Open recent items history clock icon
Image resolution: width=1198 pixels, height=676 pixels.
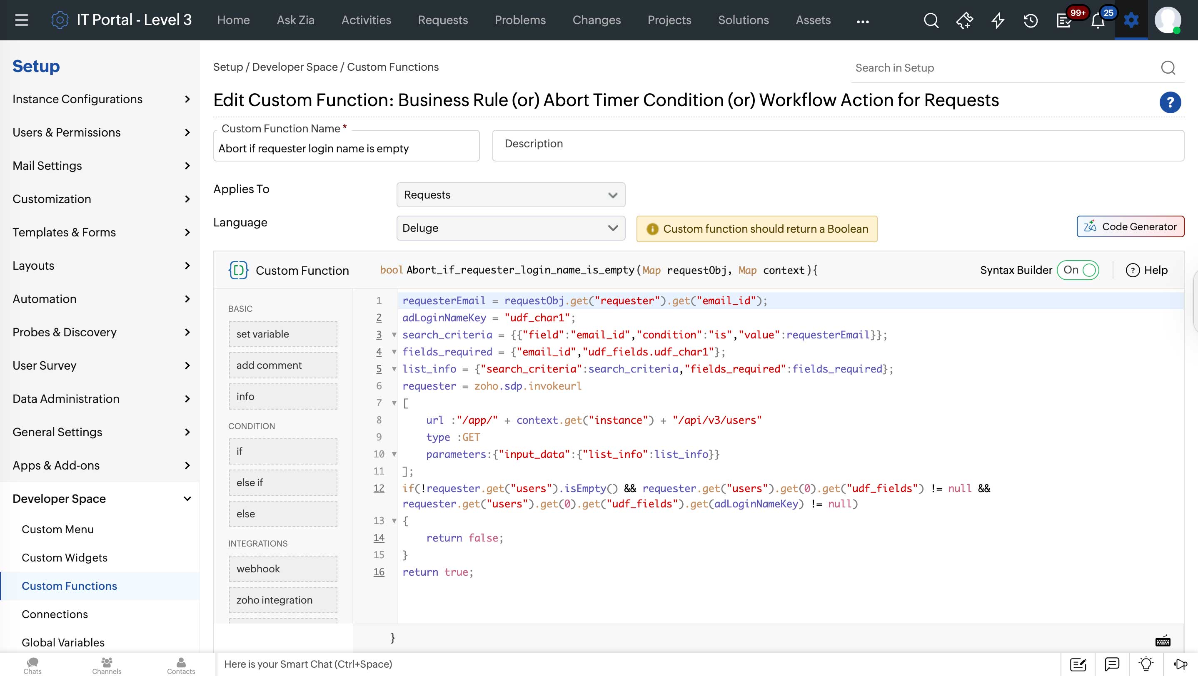(1031, 20)
